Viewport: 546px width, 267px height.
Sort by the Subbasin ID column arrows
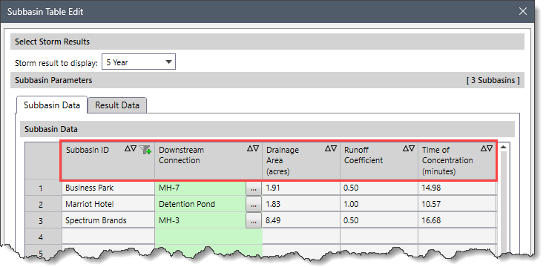[131, 148]
